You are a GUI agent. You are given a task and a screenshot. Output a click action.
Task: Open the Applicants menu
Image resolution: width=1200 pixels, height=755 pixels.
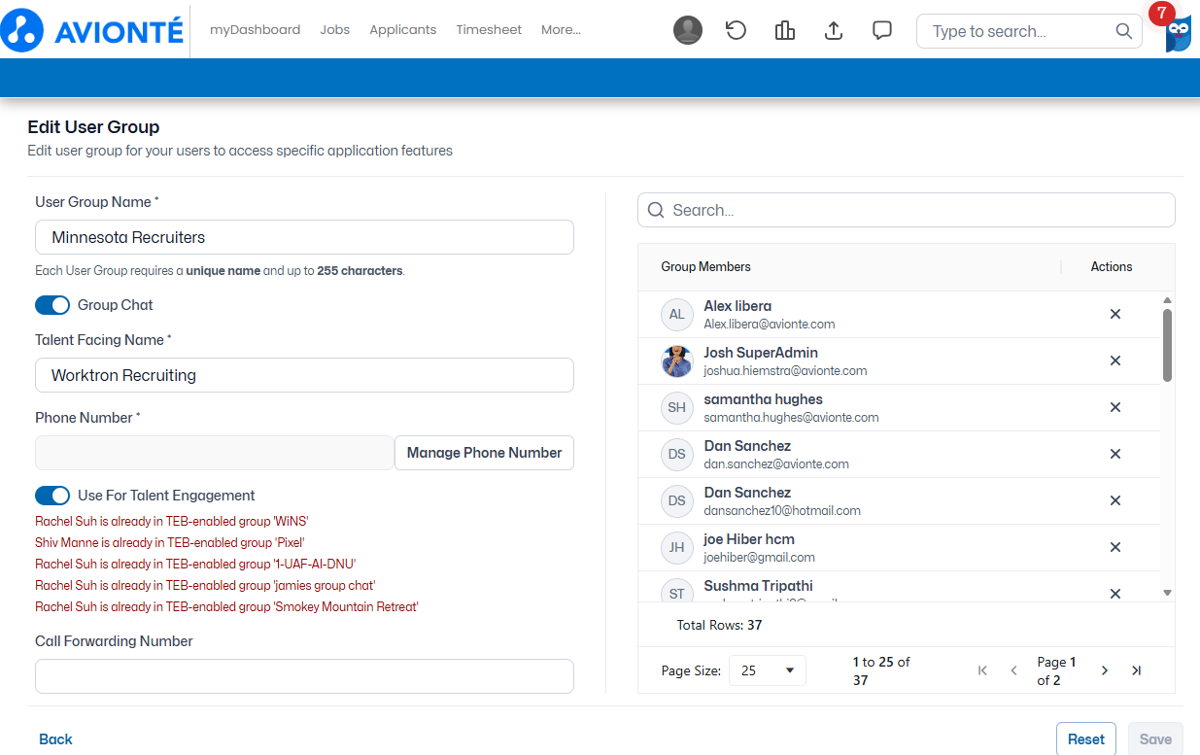403,30
